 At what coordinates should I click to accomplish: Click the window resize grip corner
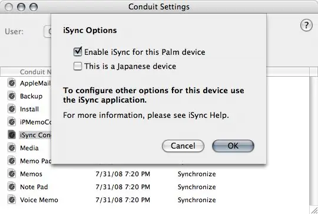click(x=314, y=210)
